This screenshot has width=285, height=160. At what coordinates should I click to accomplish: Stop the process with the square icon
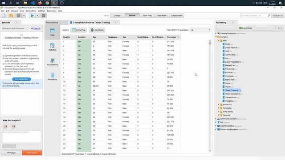pos(44,16)
